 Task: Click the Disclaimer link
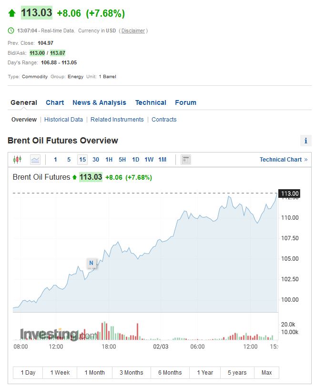click(x=133, y=31)
